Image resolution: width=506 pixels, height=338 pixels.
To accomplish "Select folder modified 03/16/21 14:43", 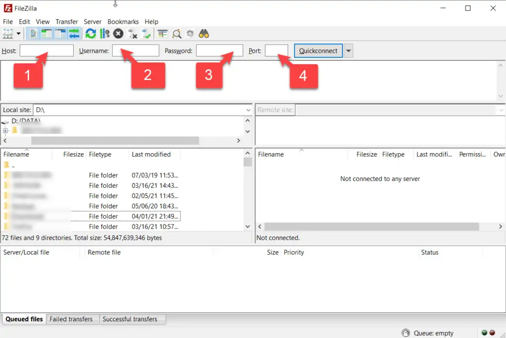I will click(x=91, y=186).
